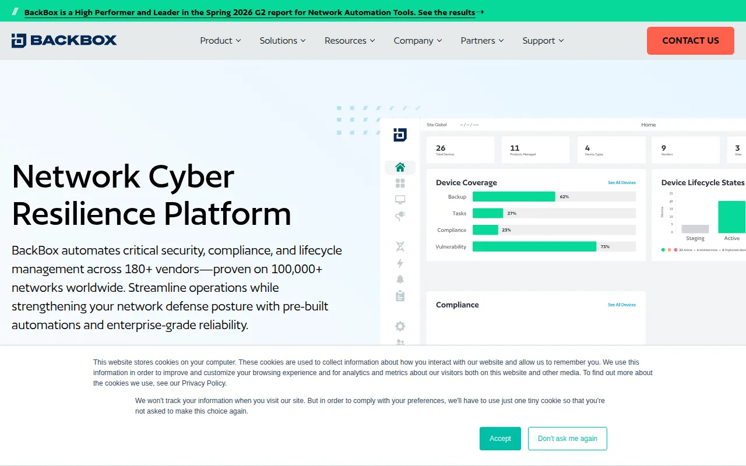This screenshot has height=466, width=746.
Task: Click the '4 Device Types' stat card
Action: point(611,150)
